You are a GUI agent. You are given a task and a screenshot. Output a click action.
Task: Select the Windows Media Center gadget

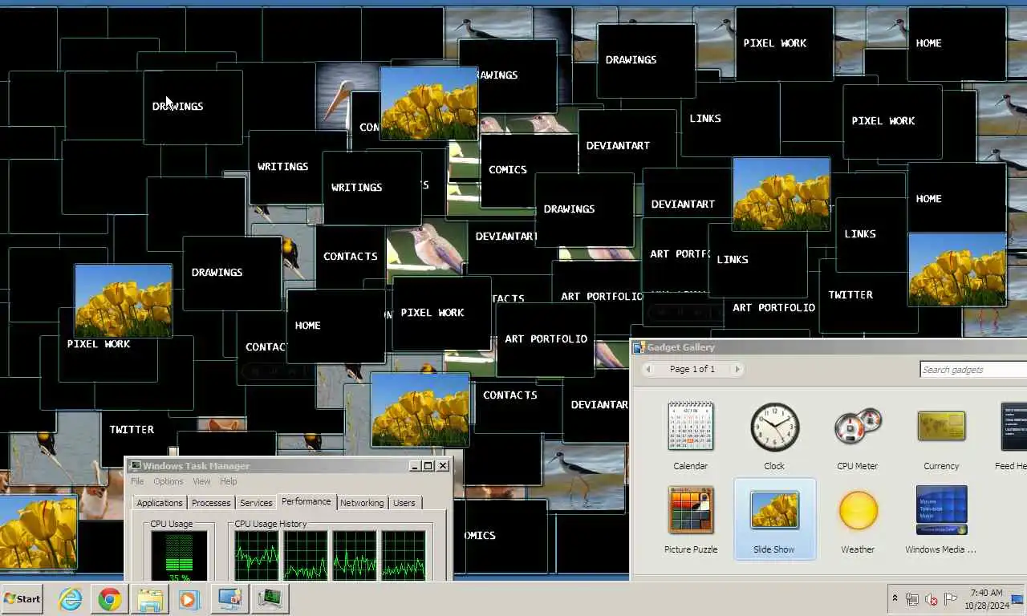pos(941,519)
